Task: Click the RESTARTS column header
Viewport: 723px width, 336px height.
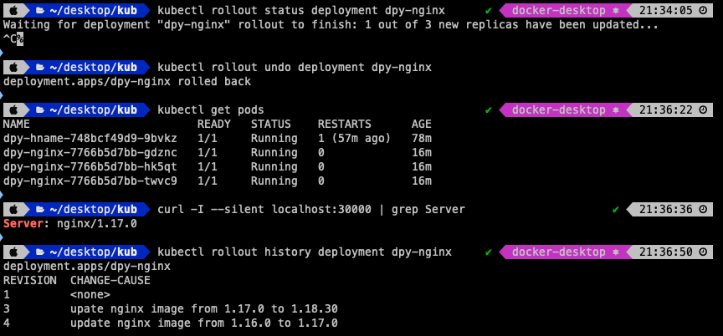Action: (x=345, y=124)
